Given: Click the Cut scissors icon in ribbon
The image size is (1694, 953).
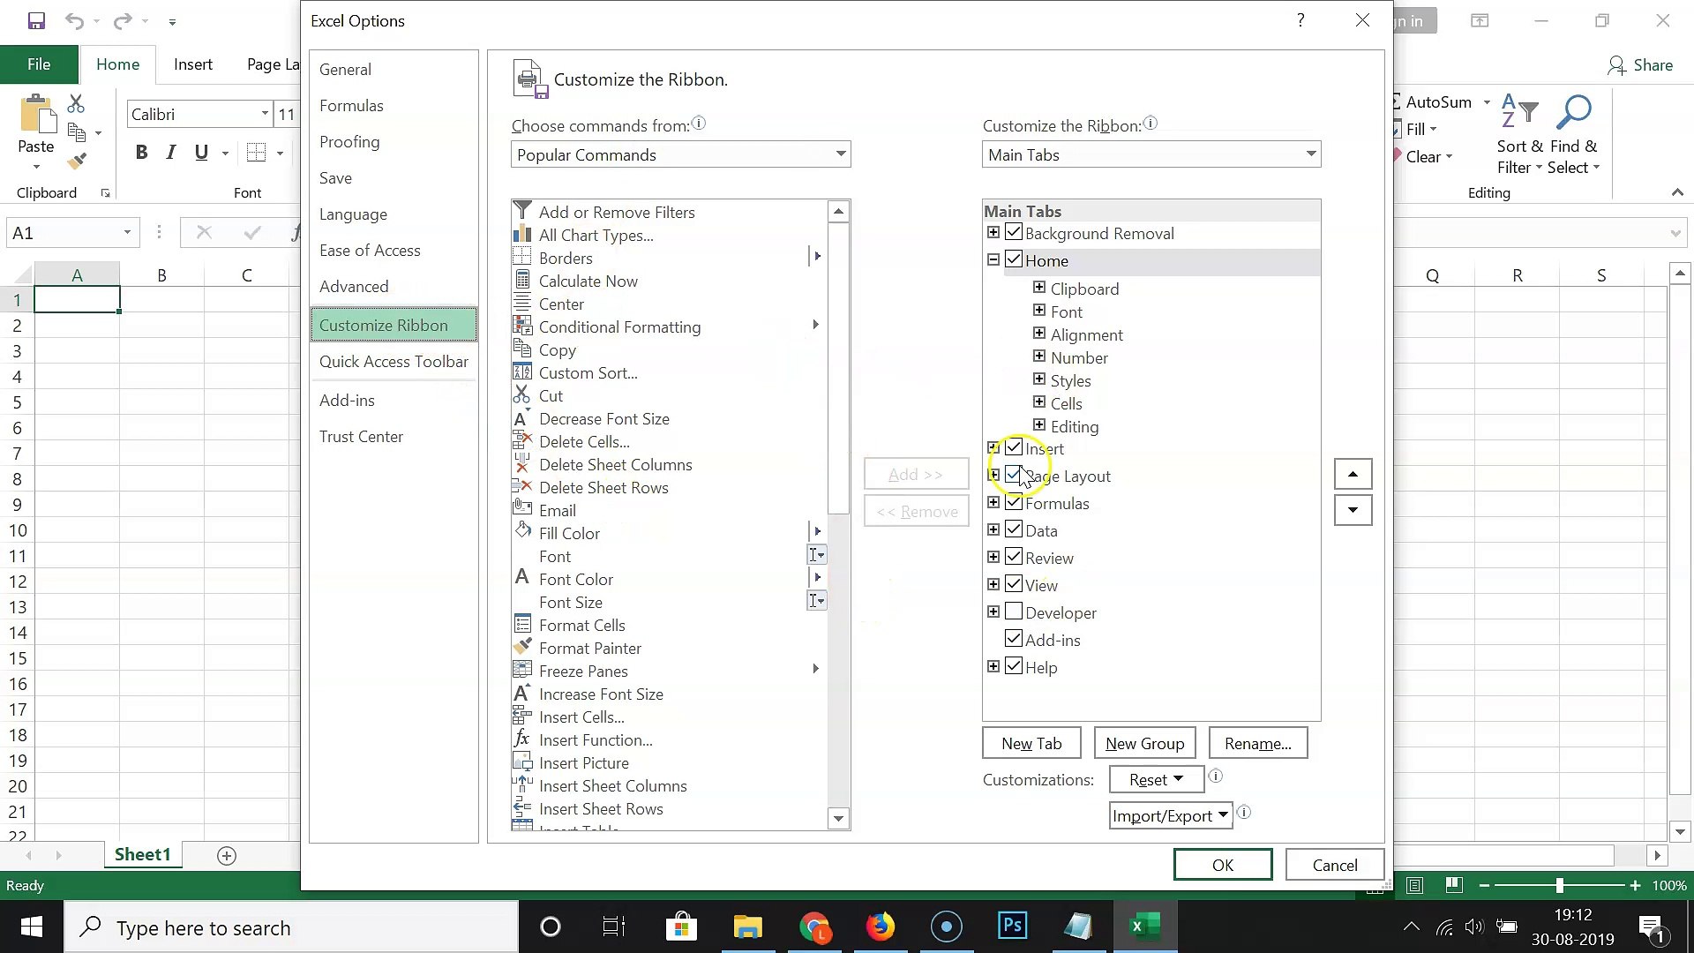Looking at the screenshot, I should click(77, 104).
